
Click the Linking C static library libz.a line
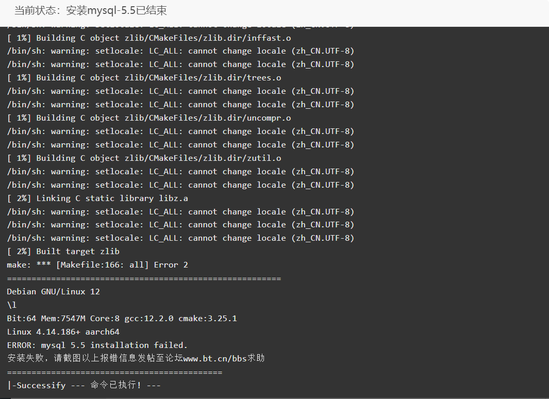click(x=97, y=198)
